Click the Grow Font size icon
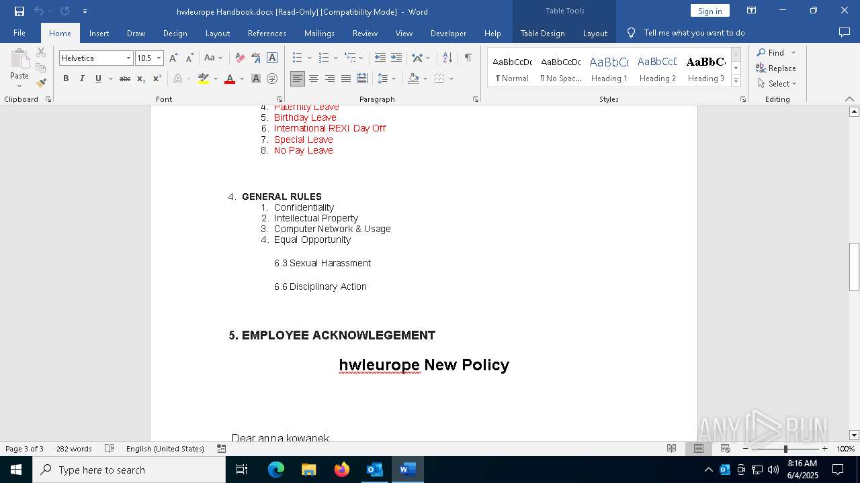This screenshot has width=860, height=483. point(173,58)
